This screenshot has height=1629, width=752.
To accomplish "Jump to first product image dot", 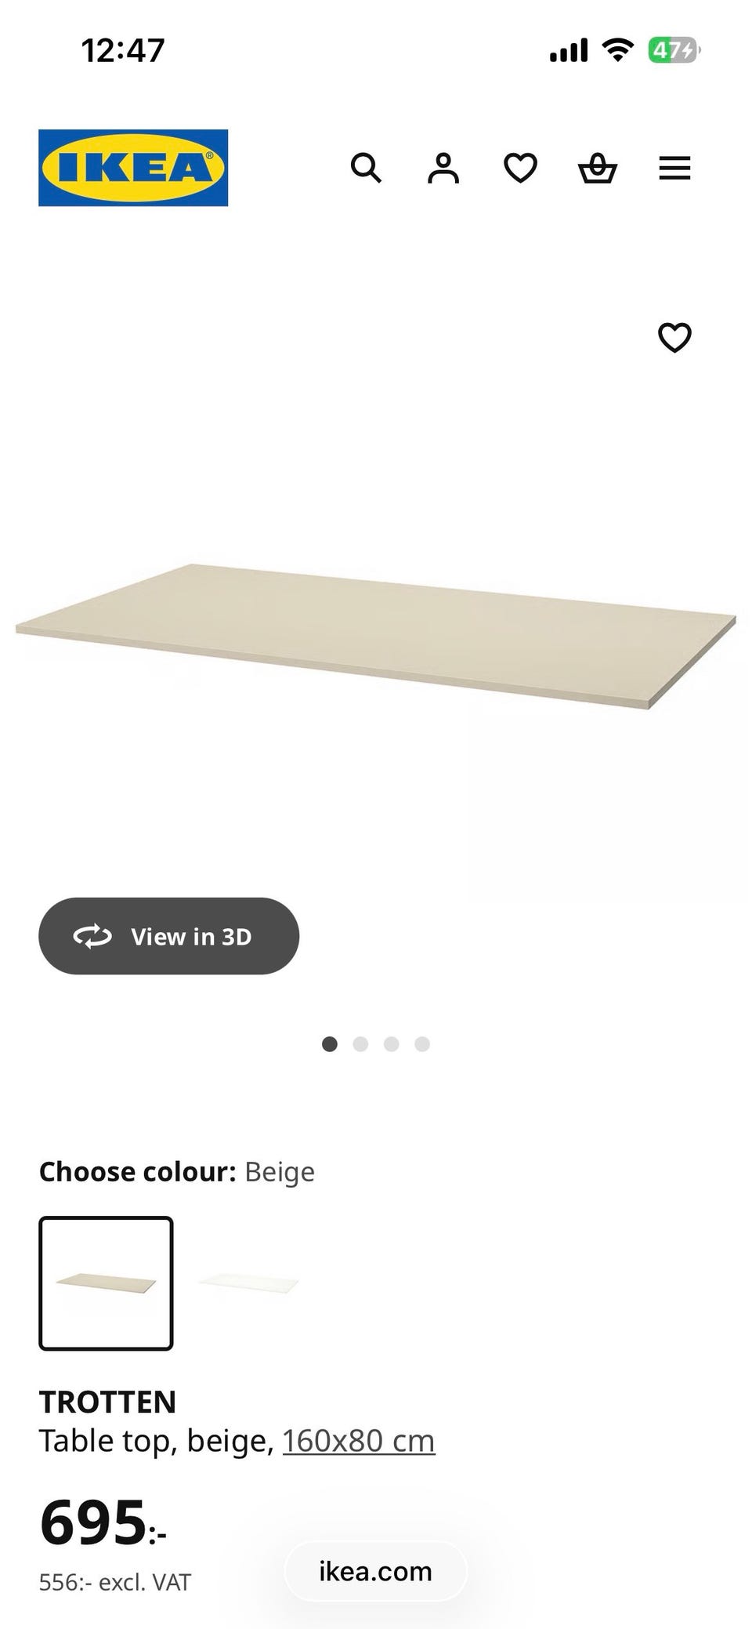I will (x=330, y=1044).
